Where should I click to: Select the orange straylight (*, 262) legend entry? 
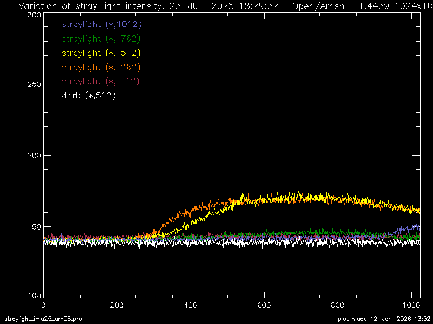pos(101,67)
